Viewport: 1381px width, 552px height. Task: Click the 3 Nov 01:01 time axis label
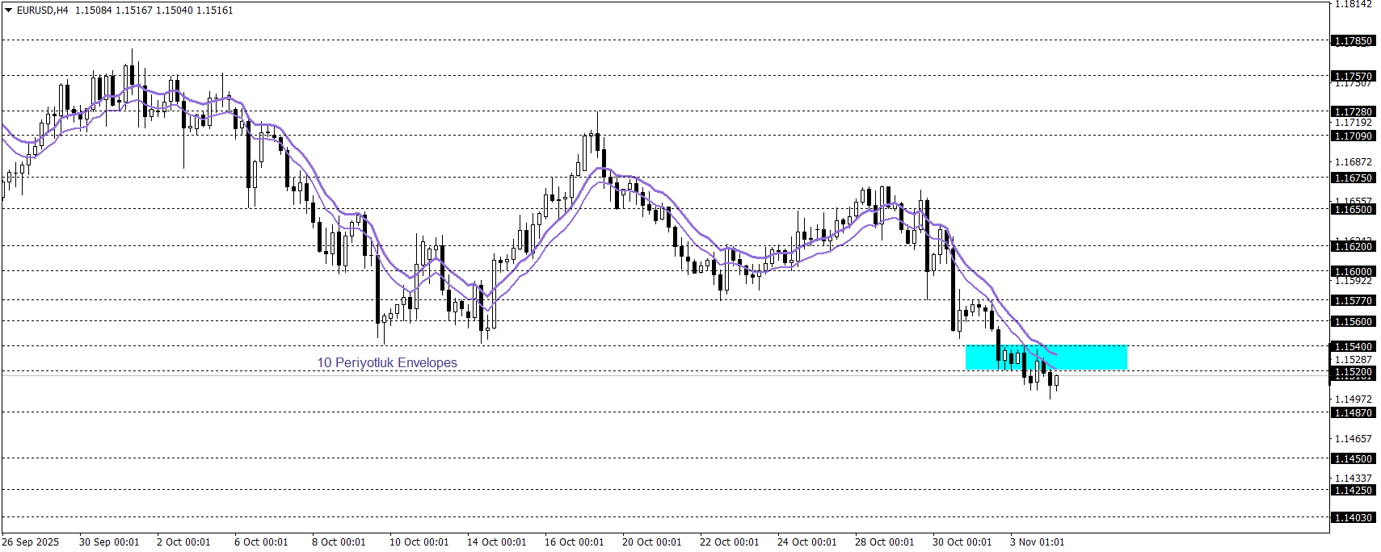point(1037,542)
